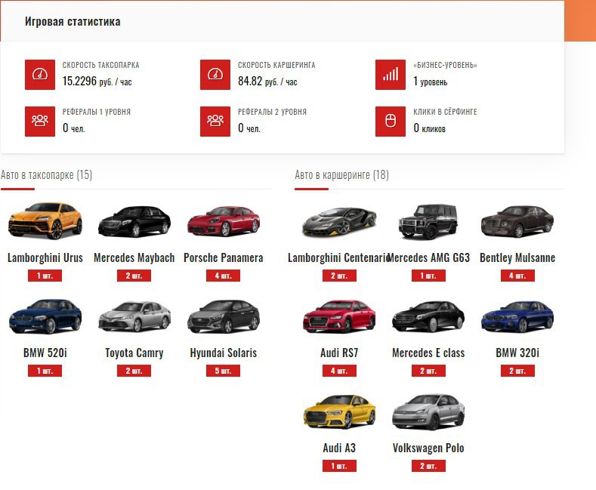This screenshot has width=596, height=490.
Task: Click the '15.2296 руб. / час' value
Action: click(97, 82)
